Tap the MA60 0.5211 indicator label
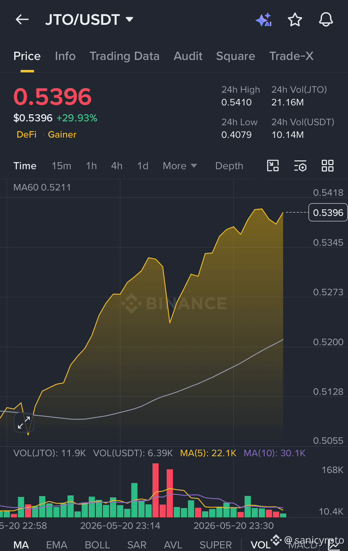This screenshot has width=348, height=551. pos(42,187)
